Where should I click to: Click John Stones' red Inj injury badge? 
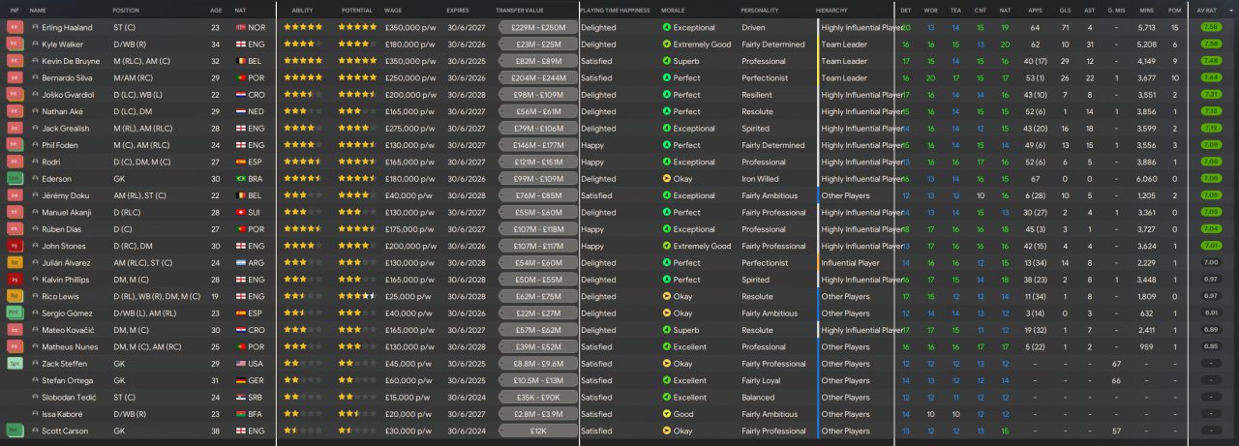(x=14, y=246)
